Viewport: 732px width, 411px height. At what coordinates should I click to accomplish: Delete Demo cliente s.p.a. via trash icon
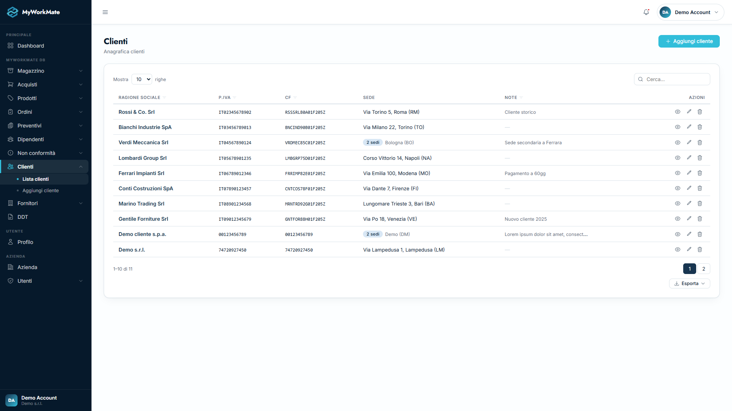(700, 234)
